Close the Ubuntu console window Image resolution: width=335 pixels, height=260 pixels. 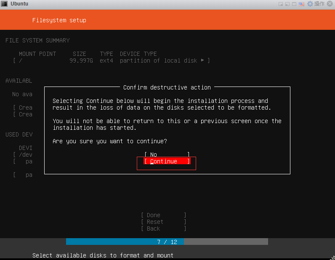click(330, 4)
